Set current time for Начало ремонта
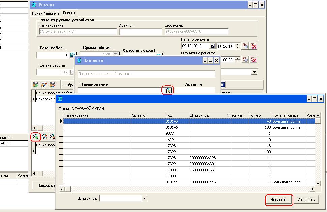 pyautogui.click(x=245, y=46)
